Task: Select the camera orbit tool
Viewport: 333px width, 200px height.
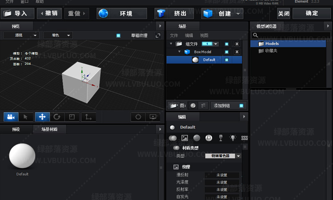Action: coord(11,116)
